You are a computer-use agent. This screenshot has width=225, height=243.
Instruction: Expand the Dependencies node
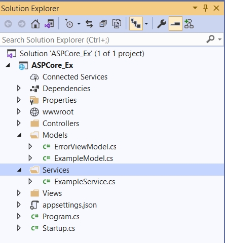[x=19, y=88]
